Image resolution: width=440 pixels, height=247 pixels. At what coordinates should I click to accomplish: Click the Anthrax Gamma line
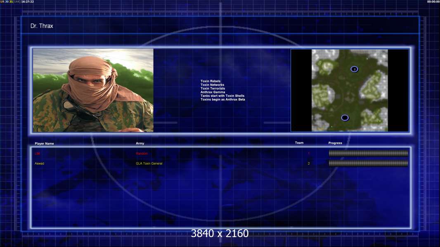click(x=213, y=92)
